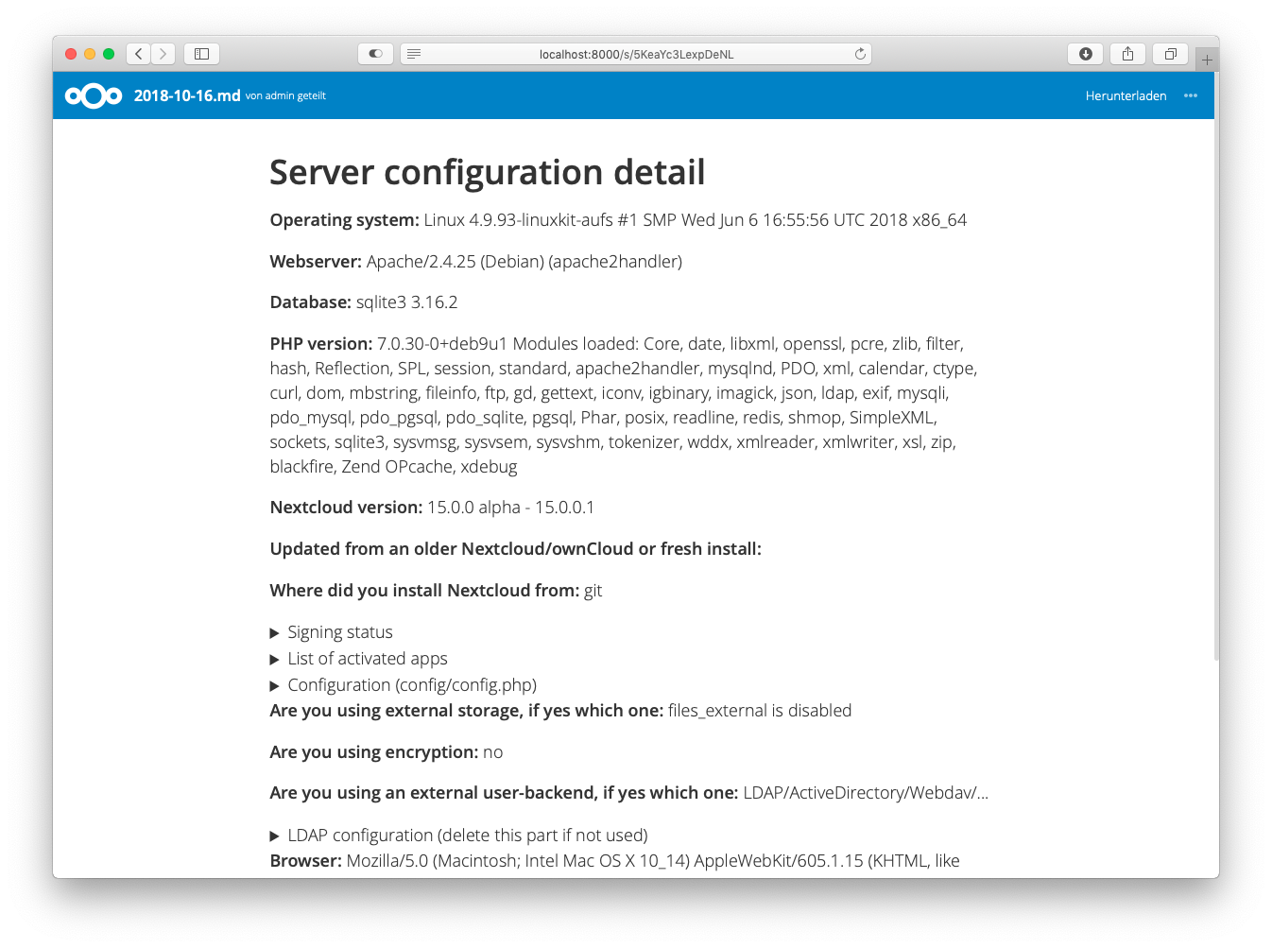This screenshot has height=948, width=1272.
Task: Open Reader view icon in address bar
Action: pyautogui.click(x=414, y=54)
